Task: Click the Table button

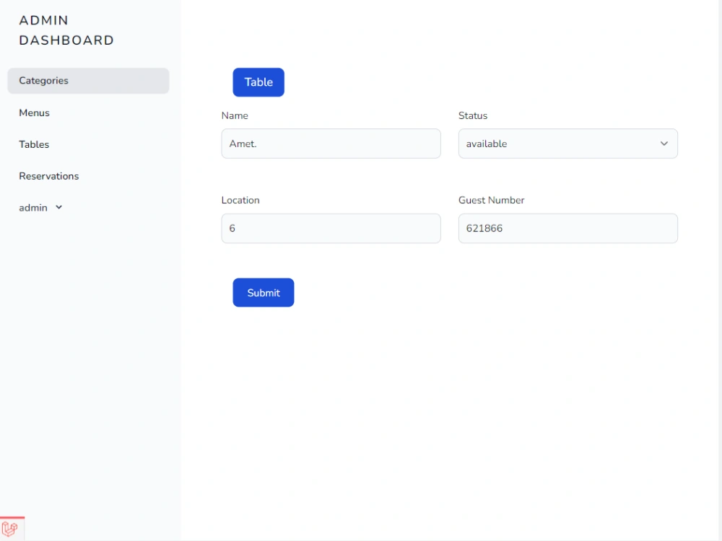Action: coord(258,82)
